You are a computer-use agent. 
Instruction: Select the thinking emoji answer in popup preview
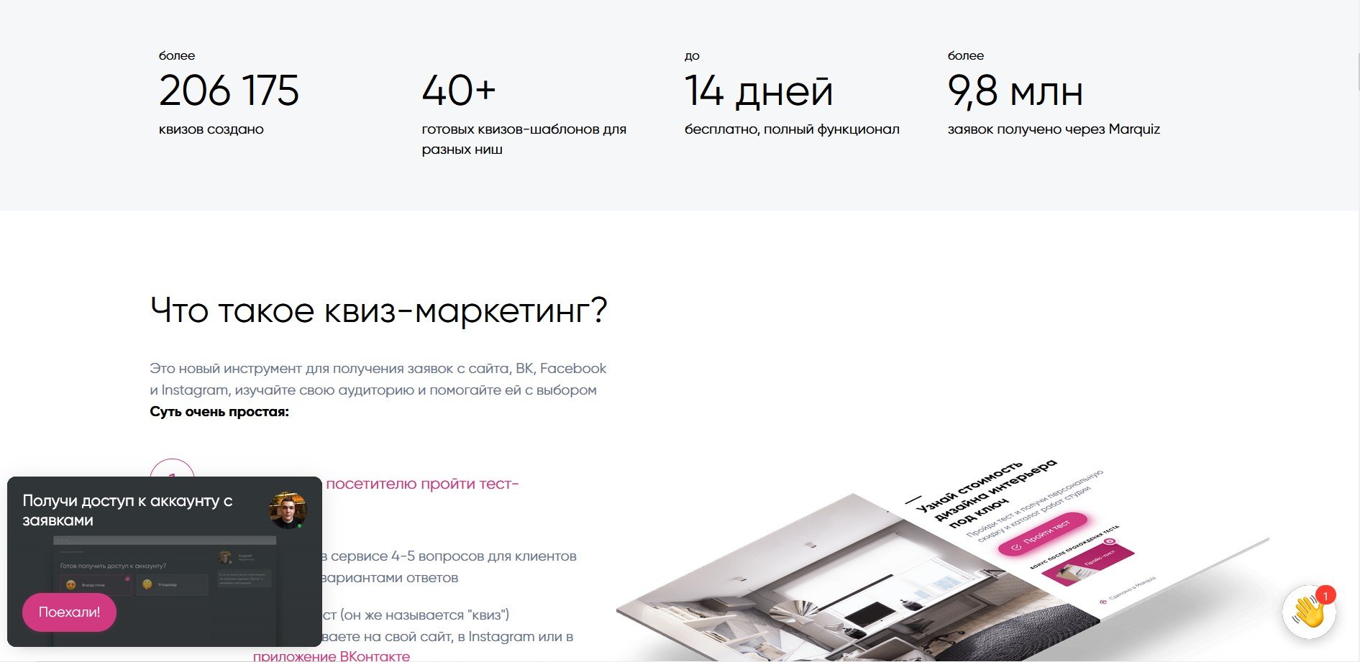pyautogui.click(x=147, y=584)
